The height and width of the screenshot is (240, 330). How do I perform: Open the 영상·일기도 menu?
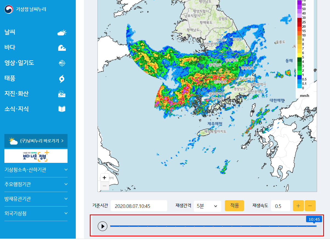pos(19,63)
